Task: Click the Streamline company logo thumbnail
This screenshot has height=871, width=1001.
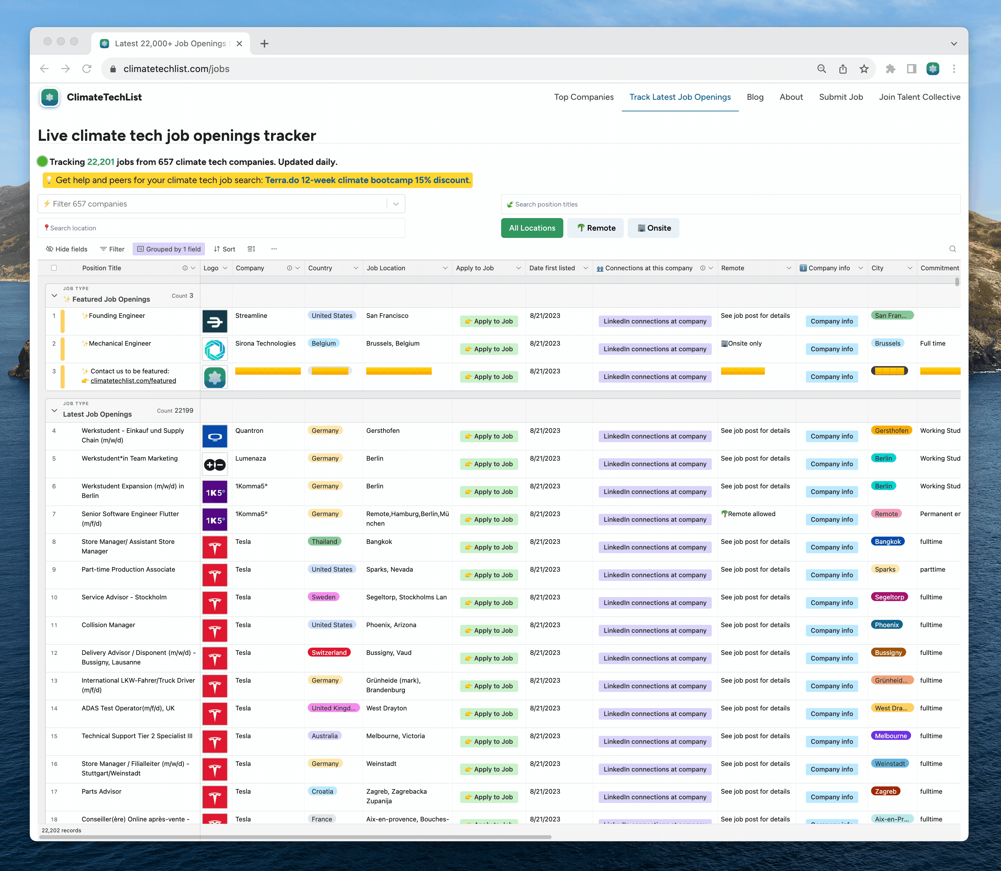Action: [215, 321]
